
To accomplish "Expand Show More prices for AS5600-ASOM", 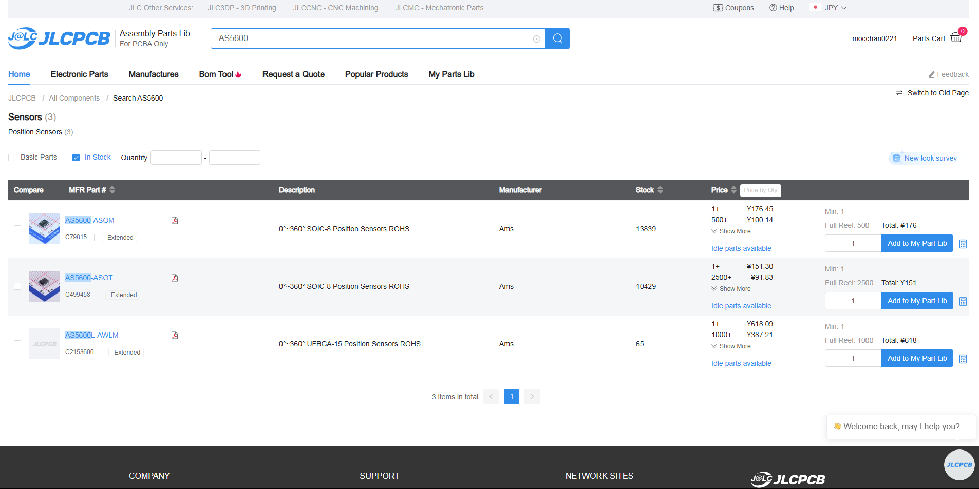I will [x=731, y=231].
